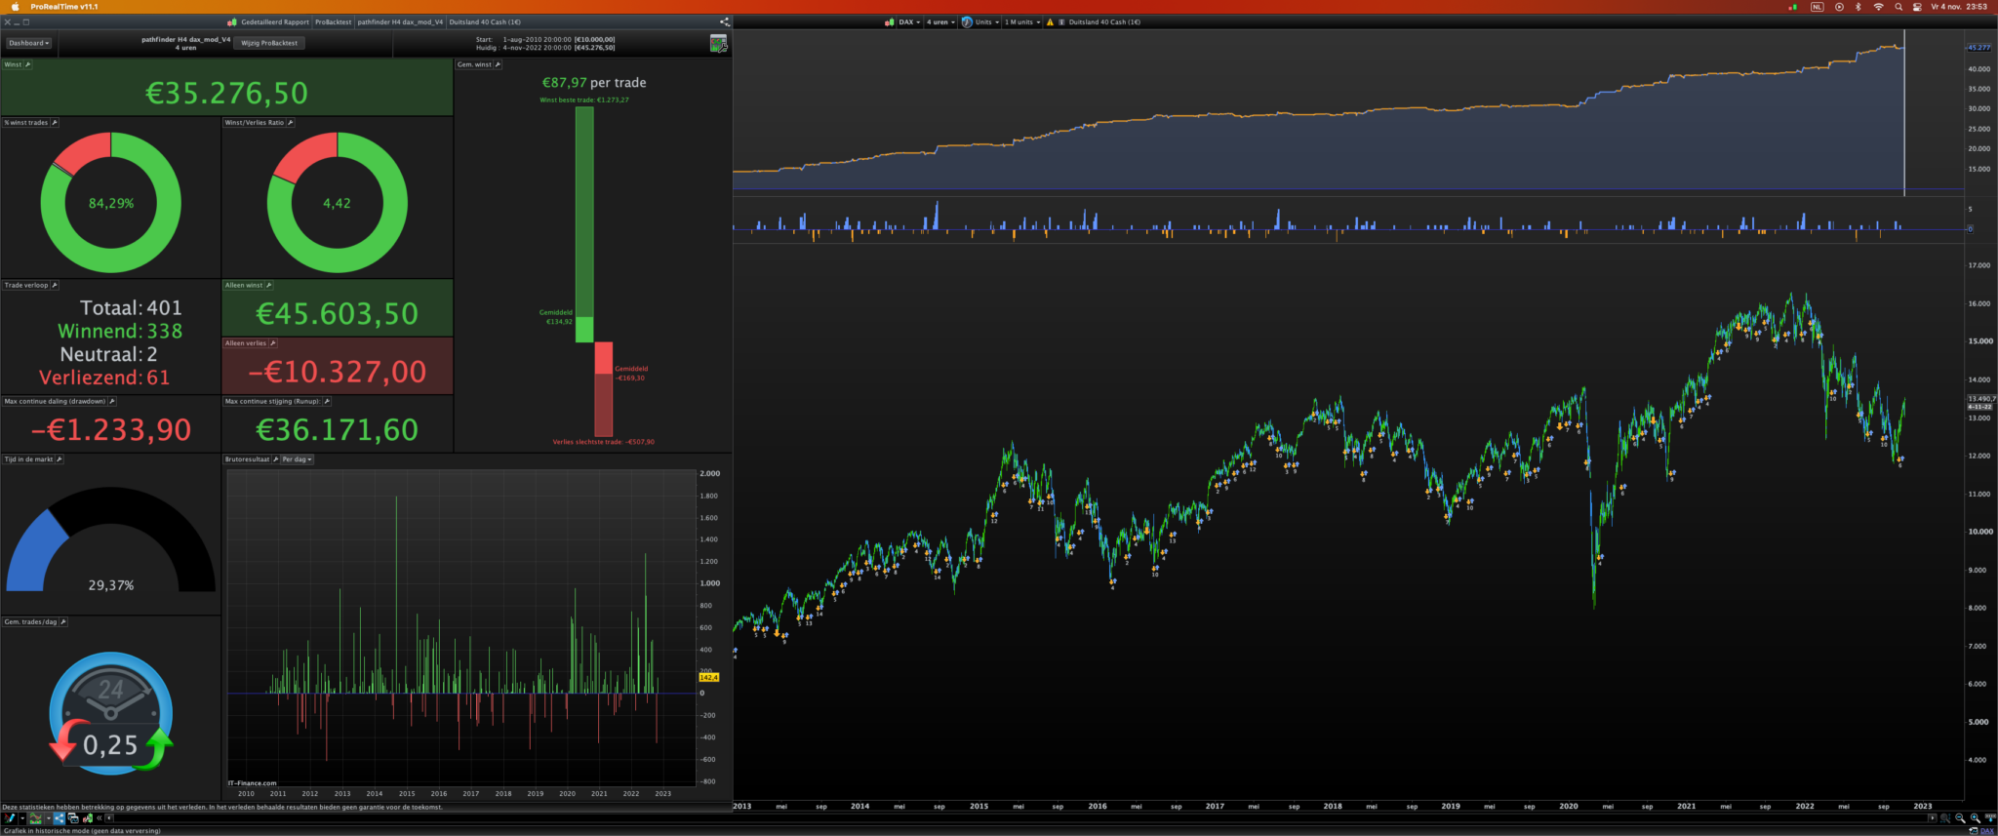The height and width of the screenshot is (836, 1998).
Task: Pin the Winst panel
Action: [x=27, y=64]
